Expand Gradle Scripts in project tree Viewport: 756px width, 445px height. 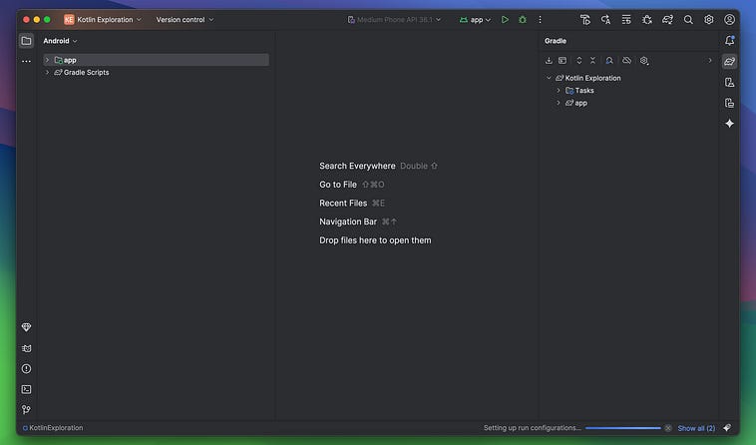pyautogui.click(x=47, y=72)
